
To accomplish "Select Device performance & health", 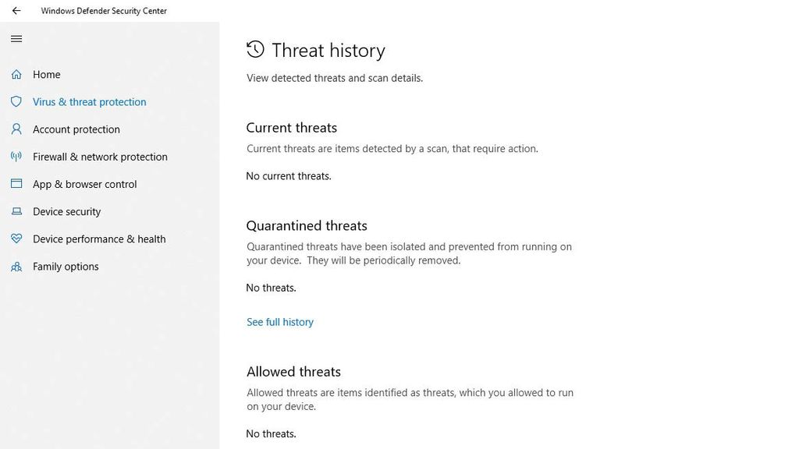I will click(98, 239).
